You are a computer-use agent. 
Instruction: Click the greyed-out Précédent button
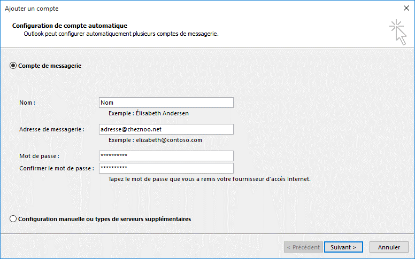[x=303, y=247]
